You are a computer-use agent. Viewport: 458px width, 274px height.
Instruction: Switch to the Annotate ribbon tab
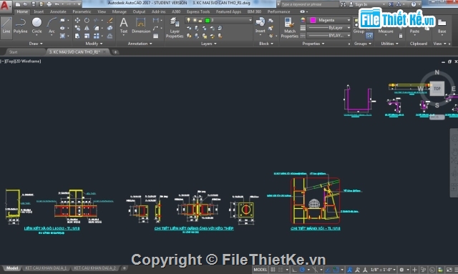(x=58, y=11)
